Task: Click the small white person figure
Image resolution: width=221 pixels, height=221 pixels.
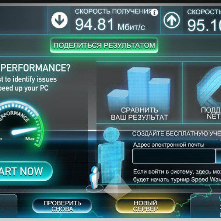Action: pos(94,178)
